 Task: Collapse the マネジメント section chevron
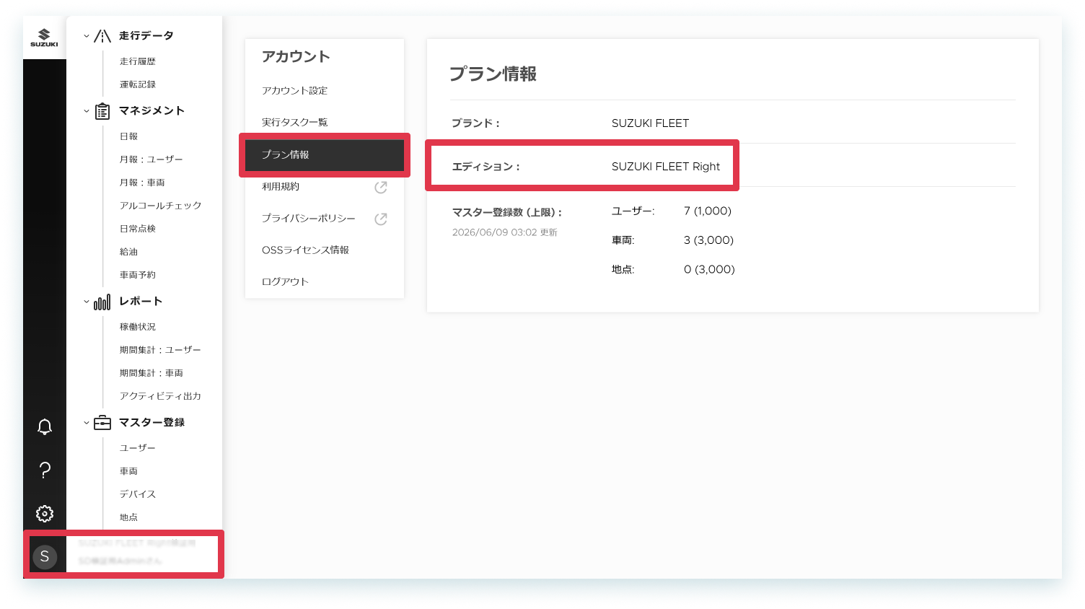coord(87,111)
